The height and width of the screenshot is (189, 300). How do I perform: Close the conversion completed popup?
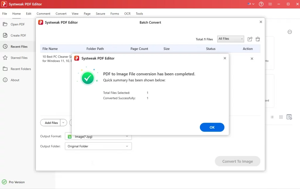point(225,58)
